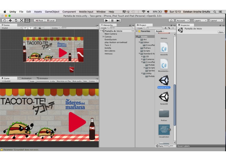The width and height of the screenshot is (226, 161).
Task: Open Hierarchy Create dropdown
Action: (104, 28)
